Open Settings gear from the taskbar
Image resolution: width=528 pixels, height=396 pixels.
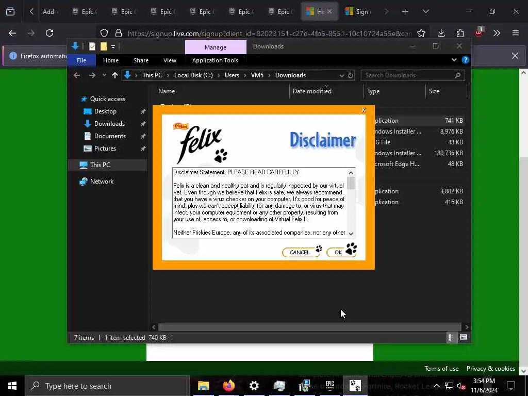[254, 386]
